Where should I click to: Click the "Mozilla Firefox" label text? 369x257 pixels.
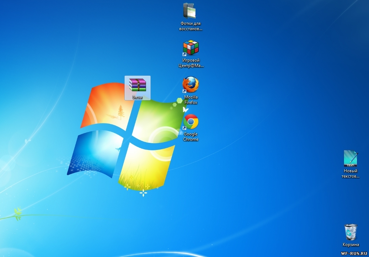[191, 100]
